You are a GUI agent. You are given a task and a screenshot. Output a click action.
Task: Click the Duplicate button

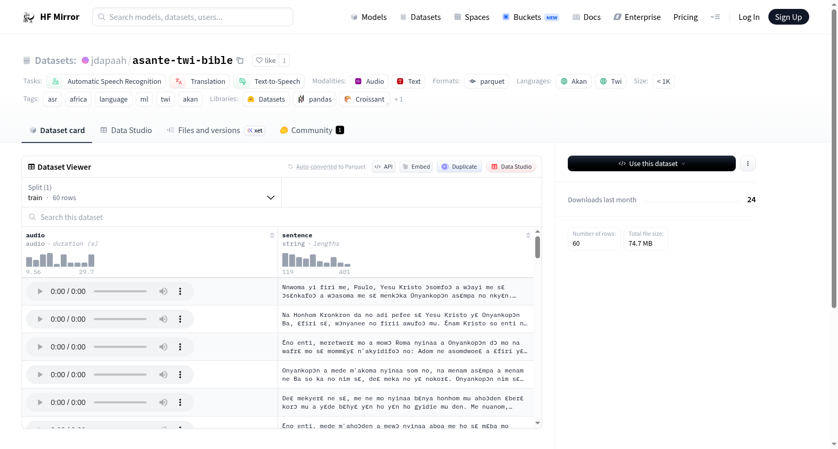point(459,167)
